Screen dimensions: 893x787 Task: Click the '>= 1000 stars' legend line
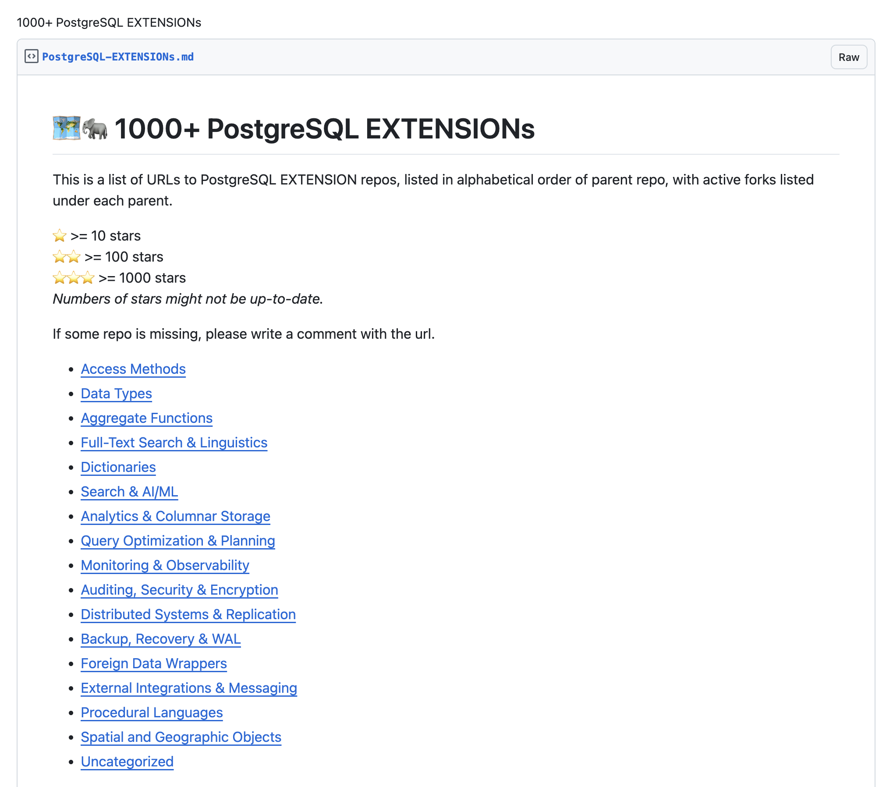point(119,278)
